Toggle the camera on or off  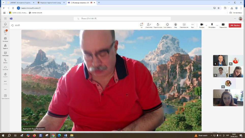(x=202, y=25)
